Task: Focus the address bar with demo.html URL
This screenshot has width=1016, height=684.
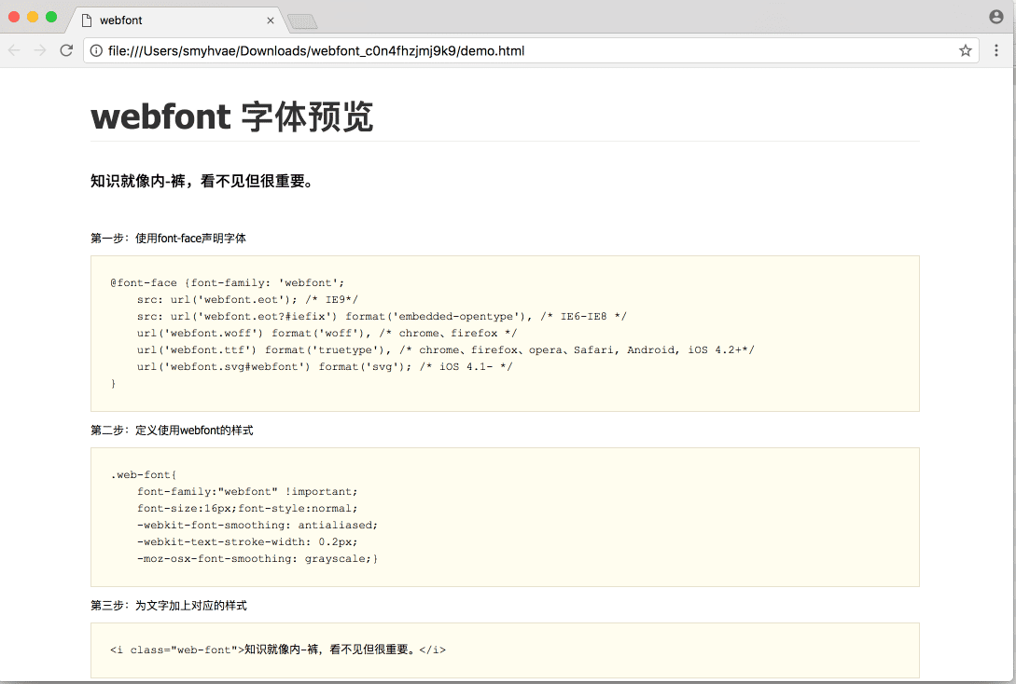Action: tap(522, 50)
